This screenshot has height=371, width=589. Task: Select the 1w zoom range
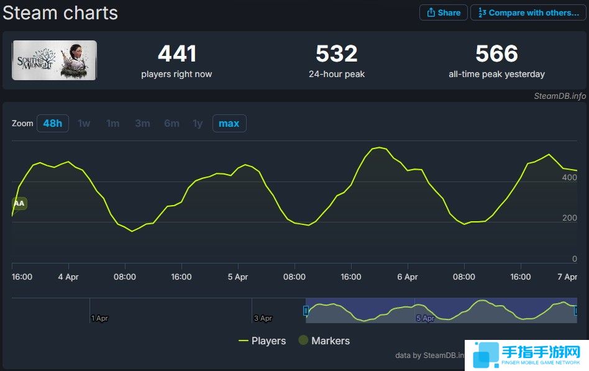pyautogui.click(x=84, y=123)
